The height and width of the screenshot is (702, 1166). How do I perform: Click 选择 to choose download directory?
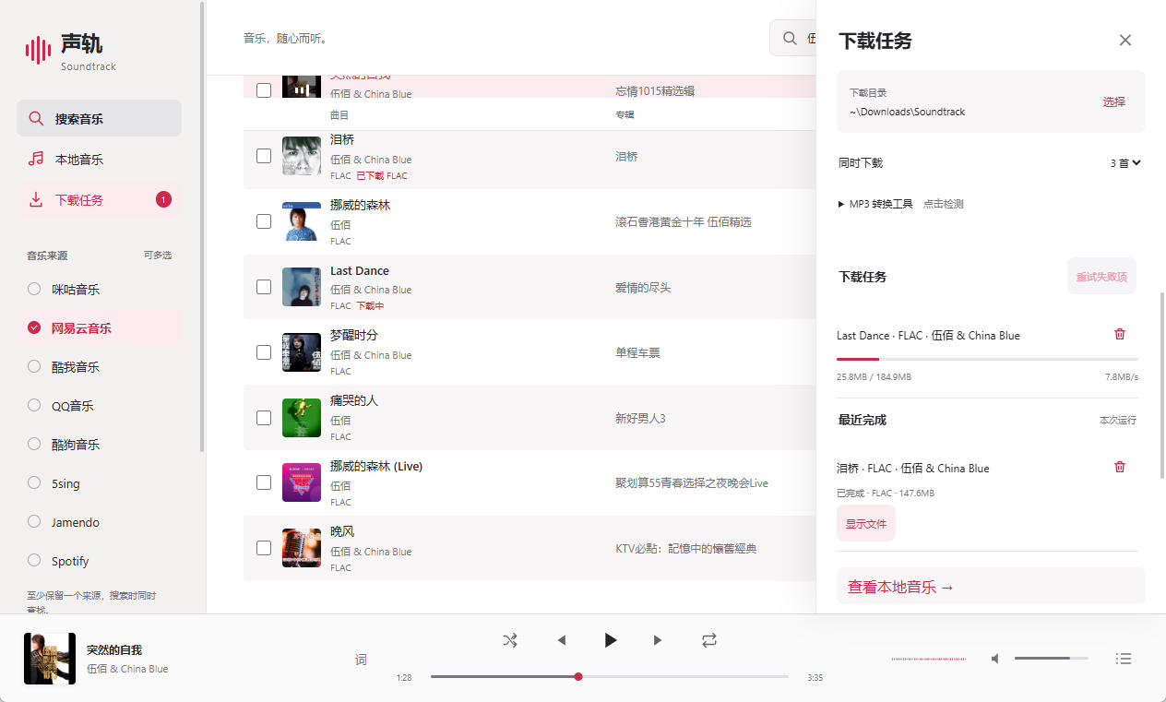1114,101
